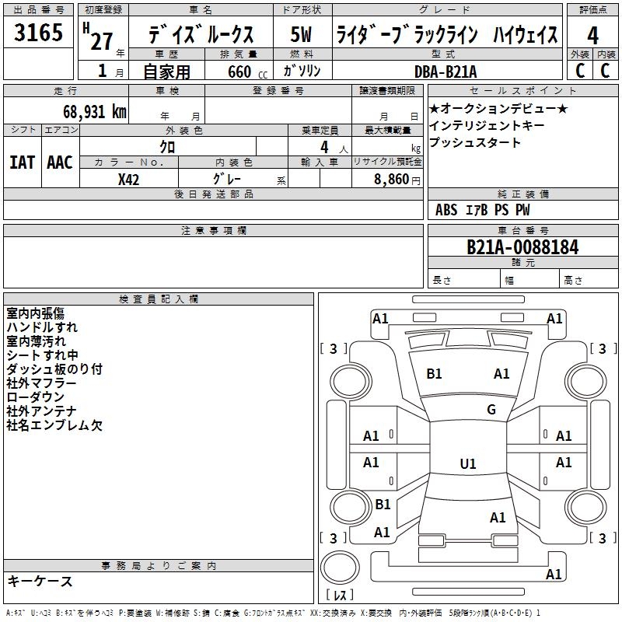Screen dimensions: 622x622
Task: Select the rear-right wheel circle
Action: pyautogui.click(x=586, y=507)
